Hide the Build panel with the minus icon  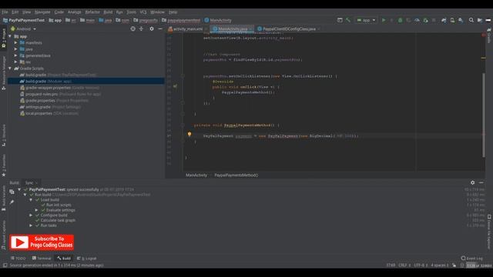(481, 182)
